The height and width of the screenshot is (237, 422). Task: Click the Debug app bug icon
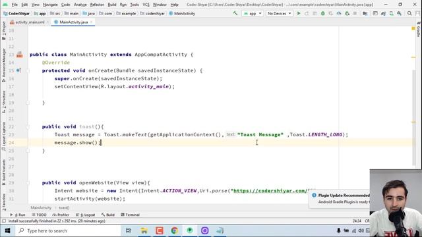pos(322,13)
